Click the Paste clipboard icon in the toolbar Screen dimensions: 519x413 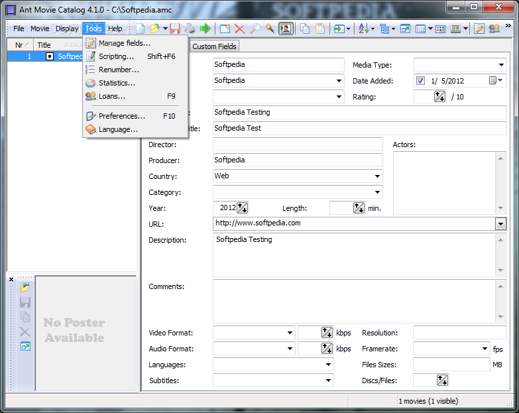(x=320, y=29)
